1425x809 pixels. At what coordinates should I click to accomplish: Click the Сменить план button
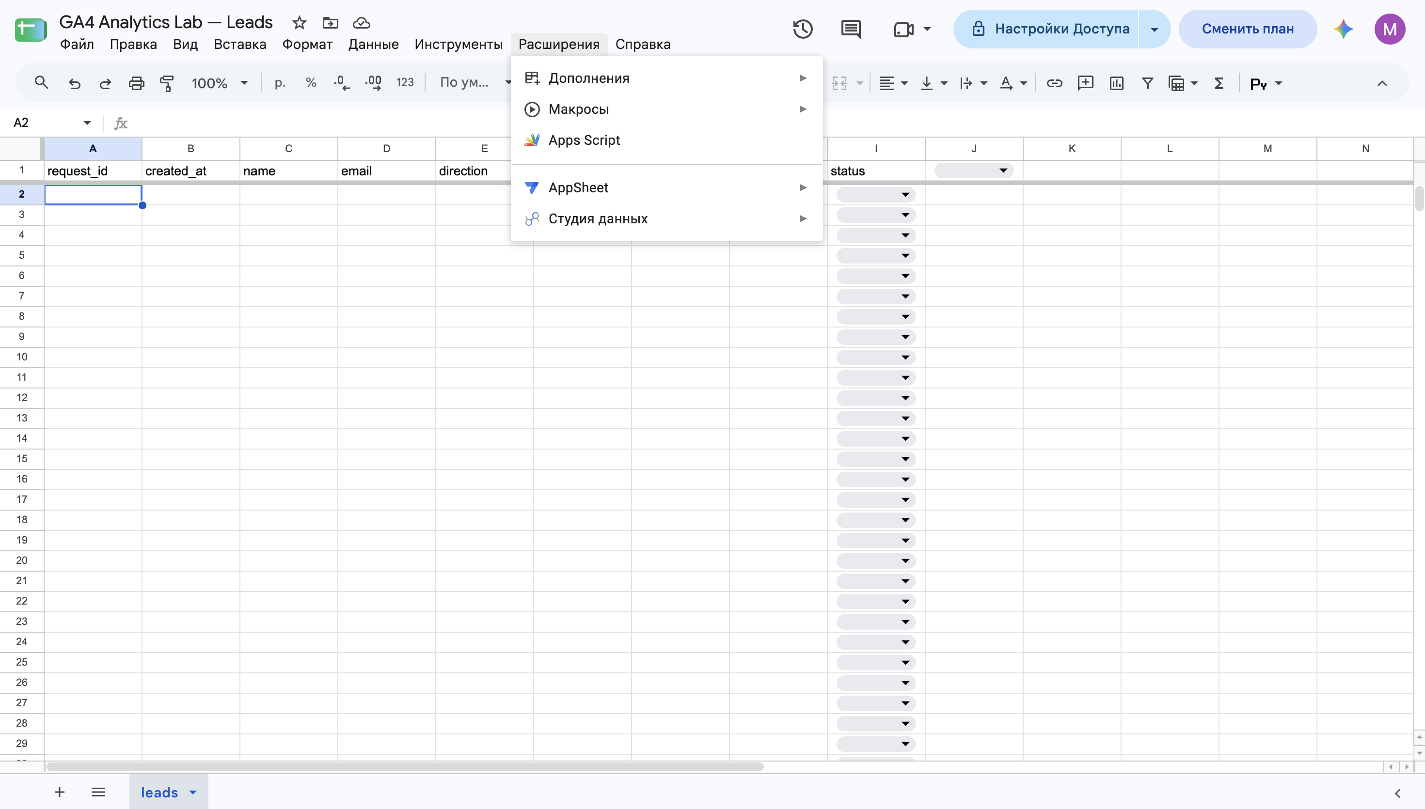coord(1248,29)
